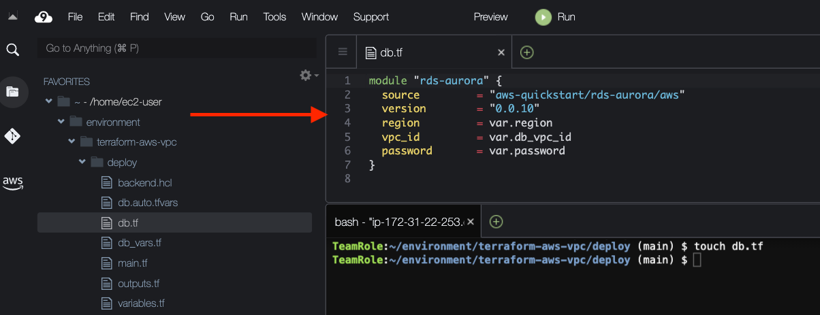Open the search panel magnifier icon
Viewport: 820px width, 315px height.
point(12,49)
